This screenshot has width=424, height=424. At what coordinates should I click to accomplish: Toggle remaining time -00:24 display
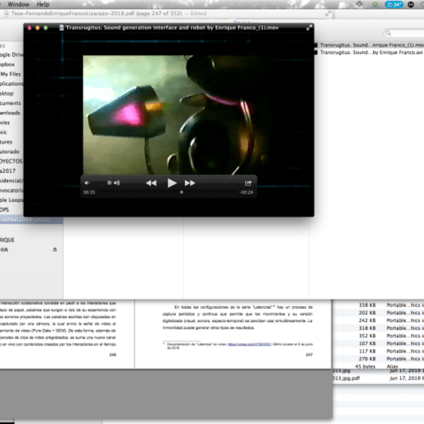246,192
